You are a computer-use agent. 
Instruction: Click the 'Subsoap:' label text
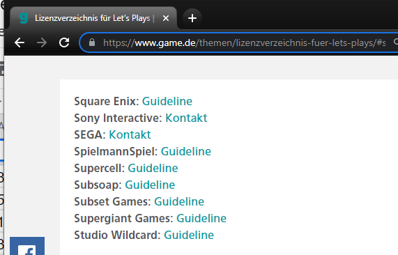coord(98,185)
